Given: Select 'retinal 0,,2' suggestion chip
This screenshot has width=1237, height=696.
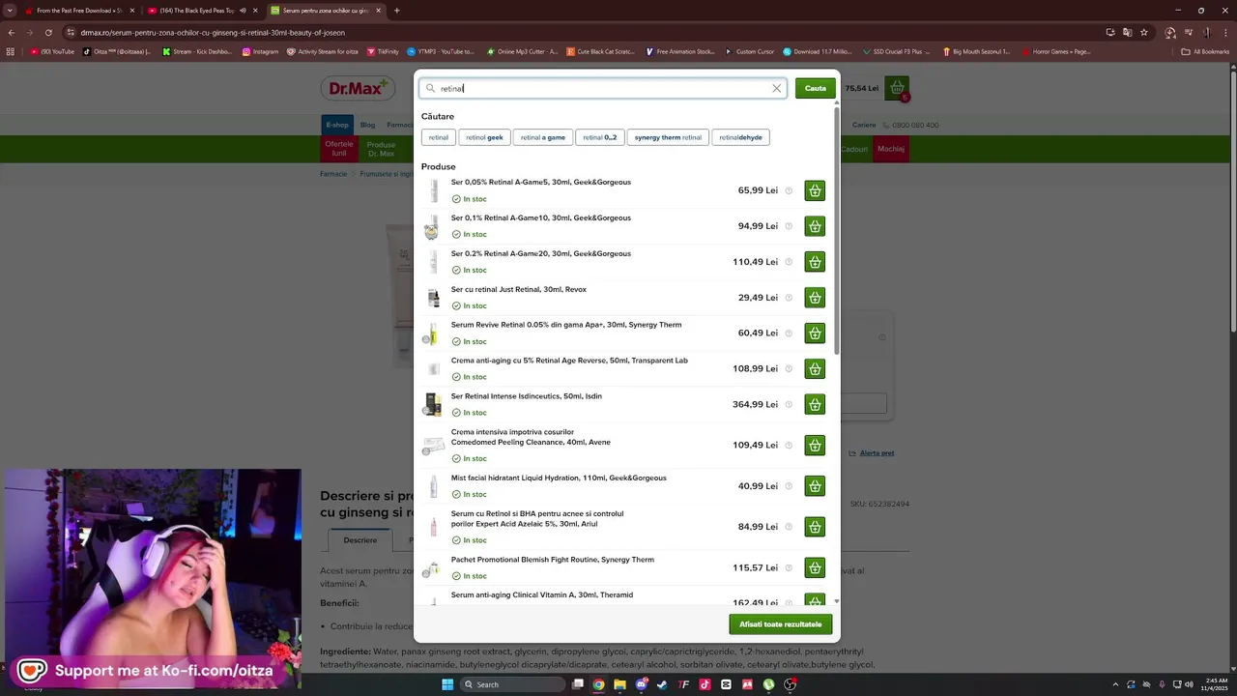Looking at the screenshot, I should 600,137.
